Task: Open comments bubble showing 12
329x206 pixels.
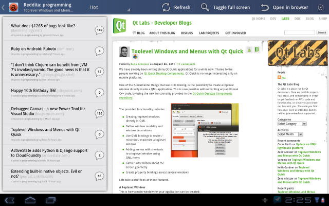Action: coord(99,72)
